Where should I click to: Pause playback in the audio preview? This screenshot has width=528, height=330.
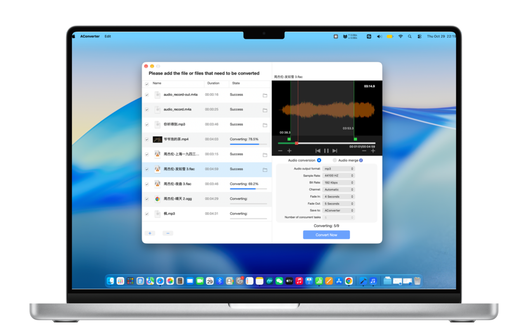pos(326,151)
